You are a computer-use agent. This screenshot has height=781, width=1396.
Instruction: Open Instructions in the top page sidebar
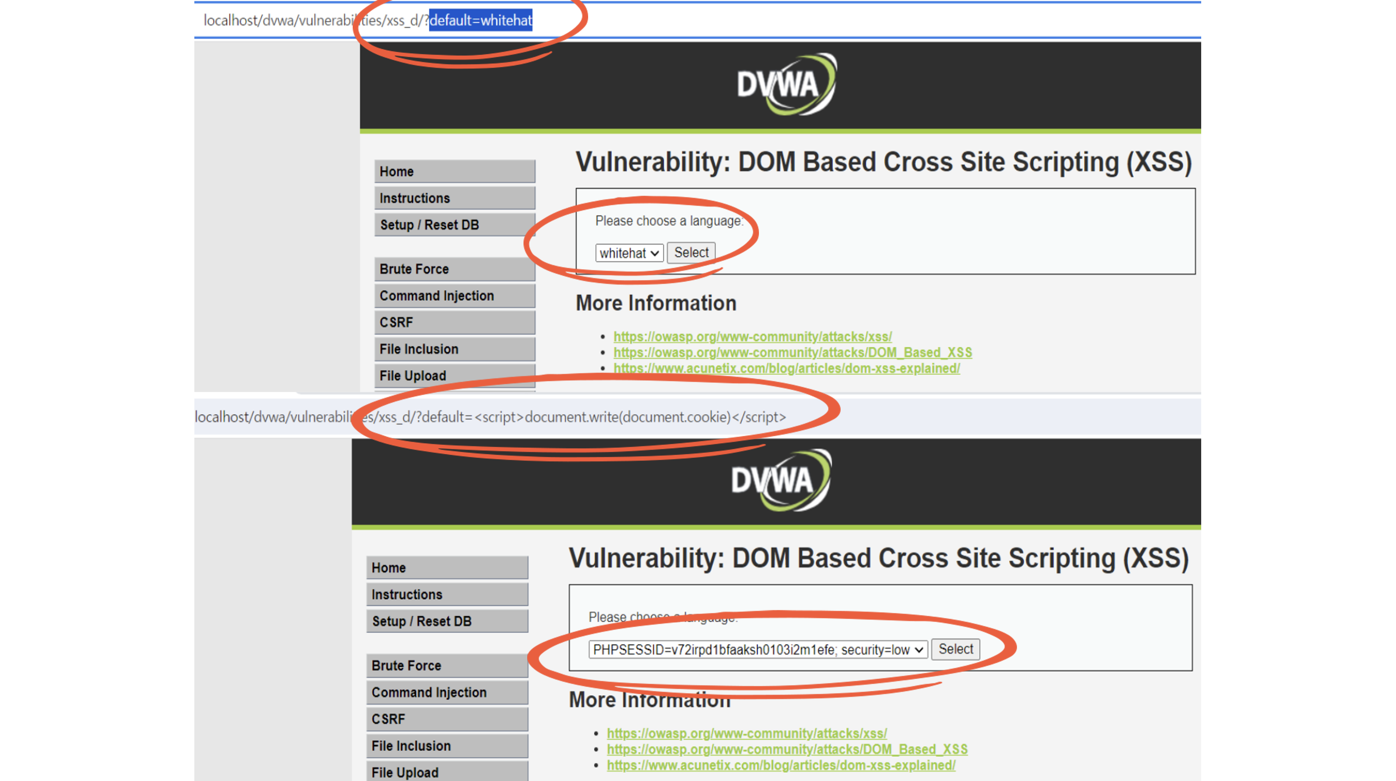coord(455,198)
